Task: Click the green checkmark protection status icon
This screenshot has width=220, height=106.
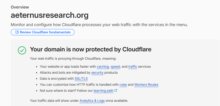Action: click(x=22, y=50)
